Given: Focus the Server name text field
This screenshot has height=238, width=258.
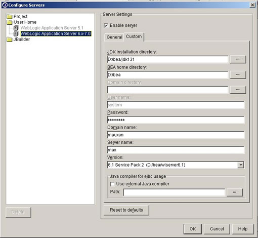Looking at the screenshot, I should click(176, 150).
